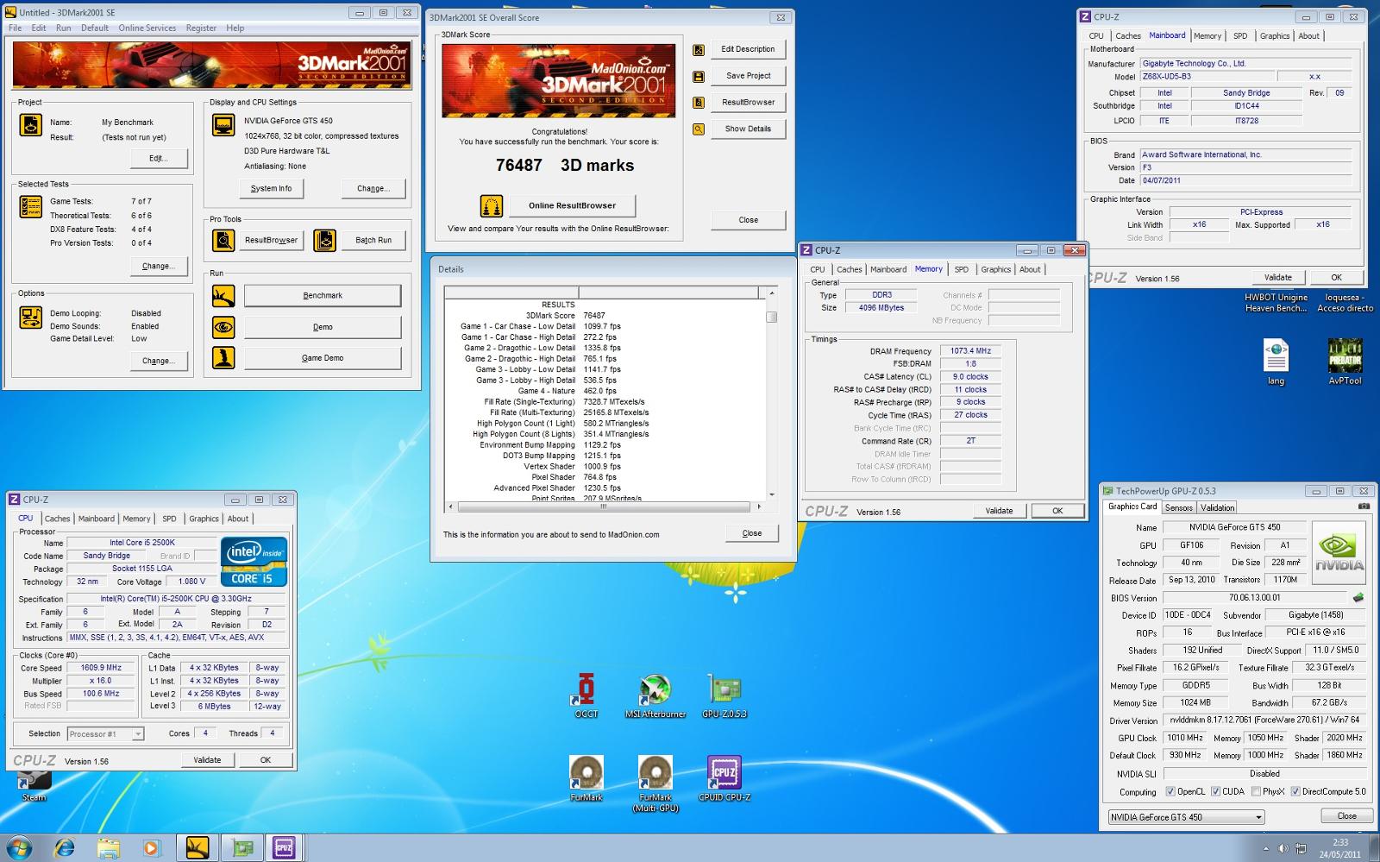Switch to Graphics tab in Mainboard CPU-Z window
The height and width of the screenshot is (862, 1380).
pyautogui.click(x=1274, y=35)
